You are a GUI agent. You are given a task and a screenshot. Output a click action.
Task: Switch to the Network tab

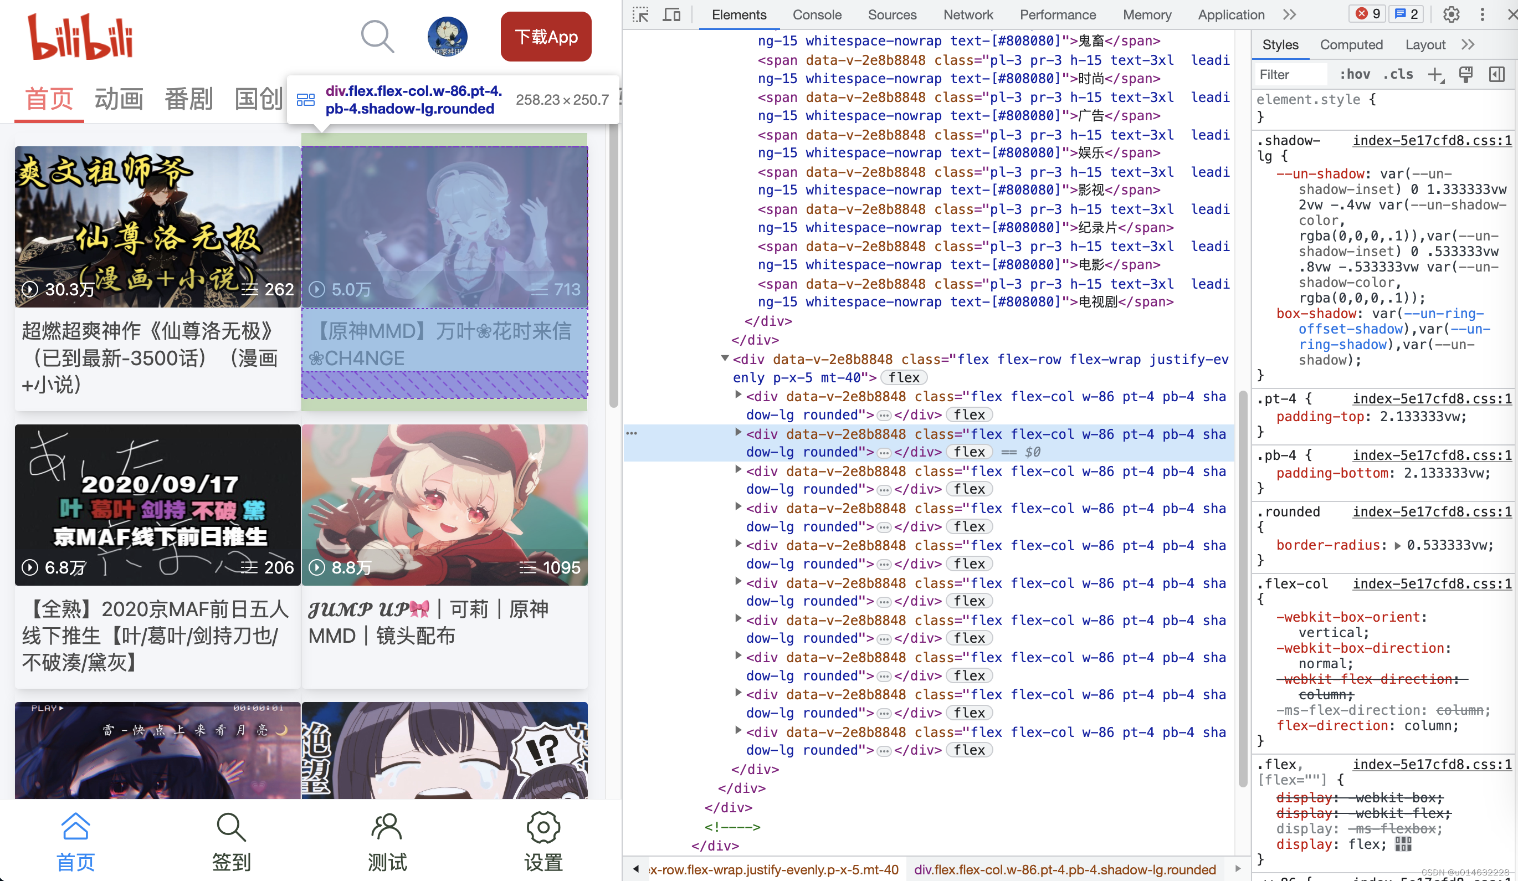tap(968, 14)
